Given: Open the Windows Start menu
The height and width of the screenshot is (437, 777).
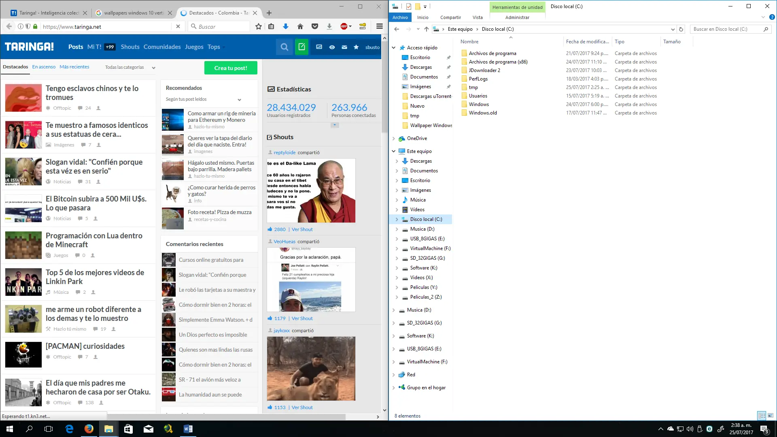Looking at the screenshot, I should click(x=10, y=429).
